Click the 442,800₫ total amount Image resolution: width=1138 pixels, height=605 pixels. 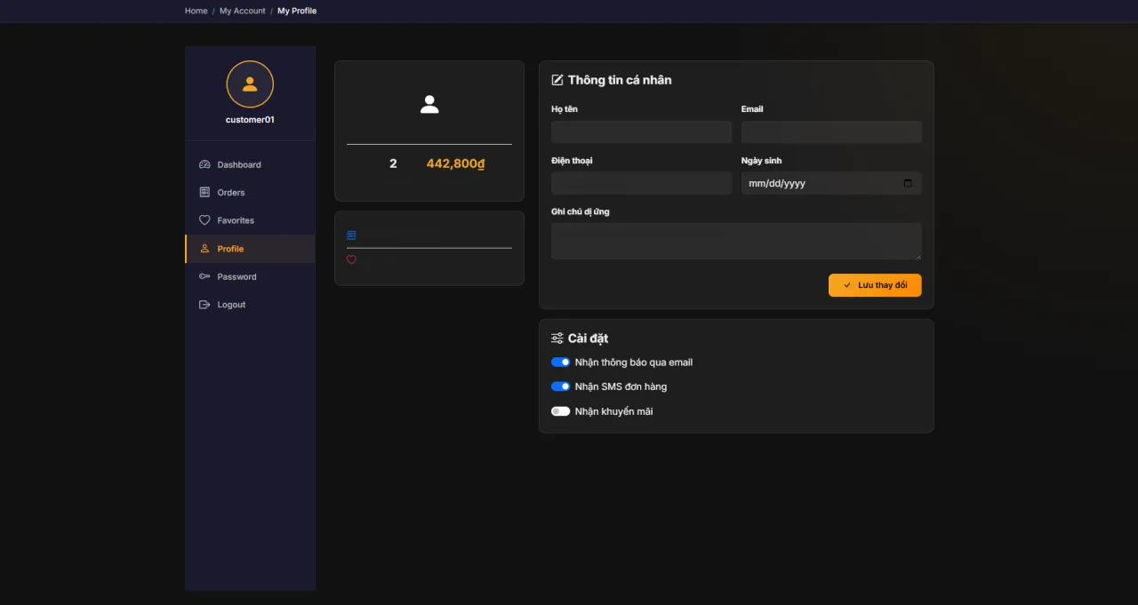pyautogui.click(x=456, y=163)
